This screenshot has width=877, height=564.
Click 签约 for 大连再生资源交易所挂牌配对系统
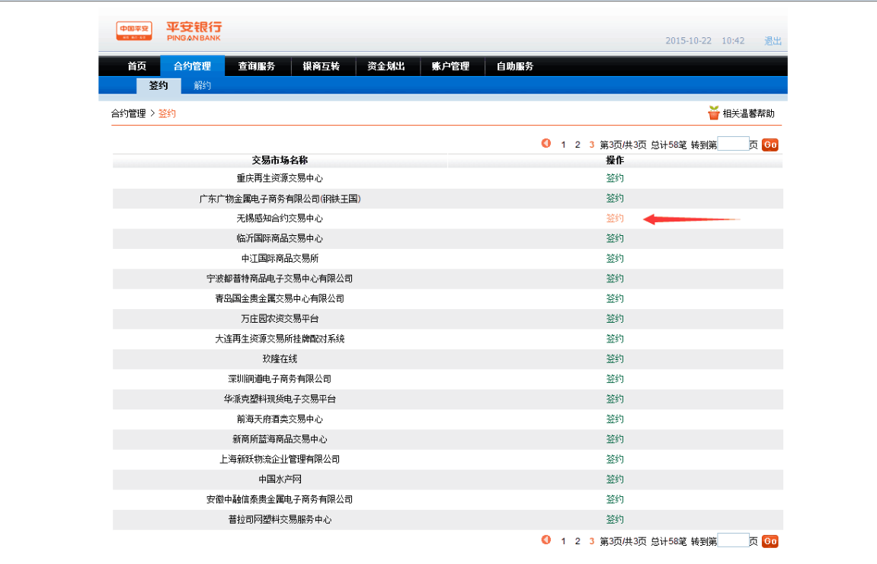(x=615, y=339)
